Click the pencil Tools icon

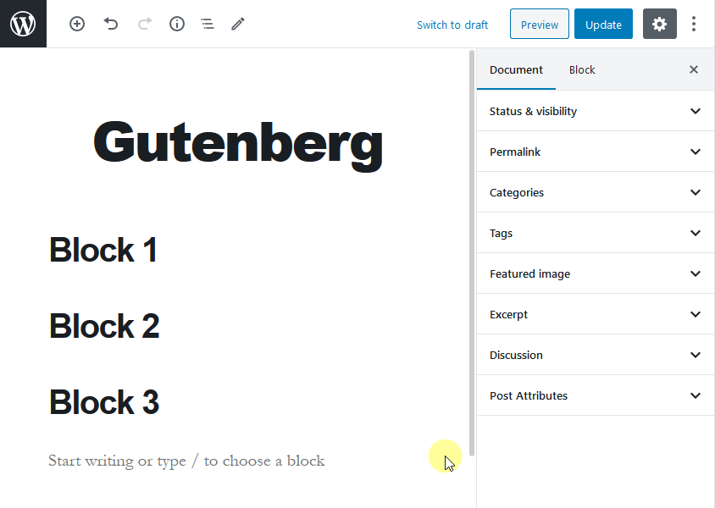(x=238, y=25)
